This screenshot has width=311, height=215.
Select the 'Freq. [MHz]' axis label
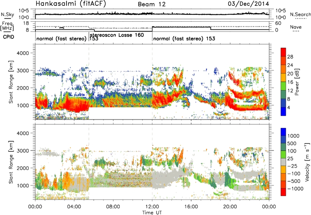pos(7,26)
